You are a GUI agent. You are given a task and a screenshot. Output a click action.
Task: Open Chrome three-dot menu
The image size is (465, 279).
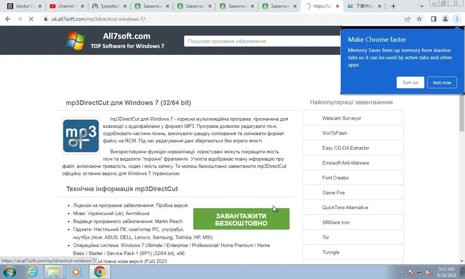pos(457,19)
